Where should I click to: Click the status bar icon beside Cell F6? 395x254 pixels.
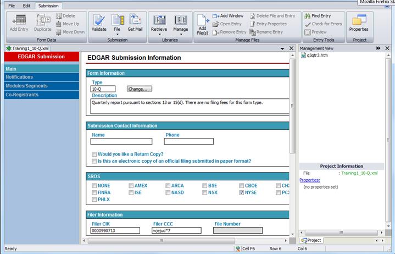[237, 249]
